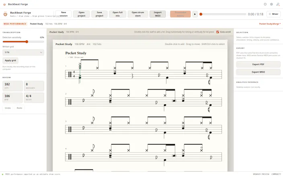Image resolution: width=283 pixels, height=177 pixels.
Task: Apply grid to the transcription
Action: click(10, 60)
